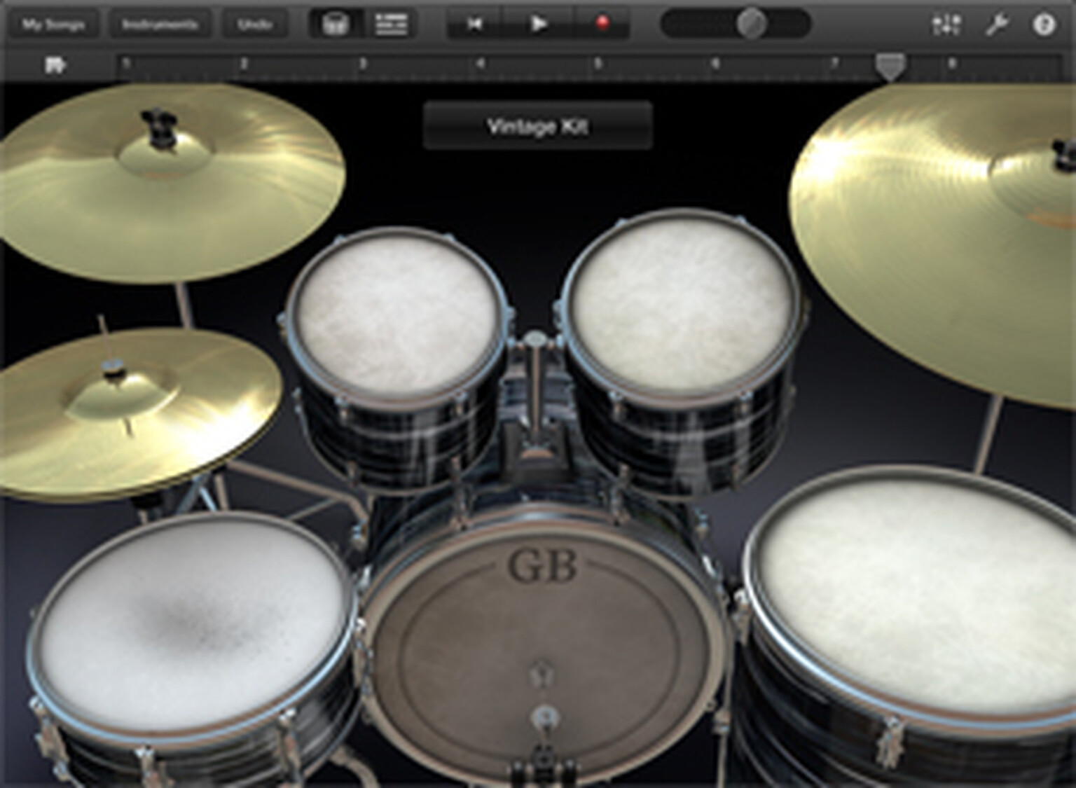Click bar 5 on the timeline ruler
1076x788 pixels.
[x=598, y=64]
